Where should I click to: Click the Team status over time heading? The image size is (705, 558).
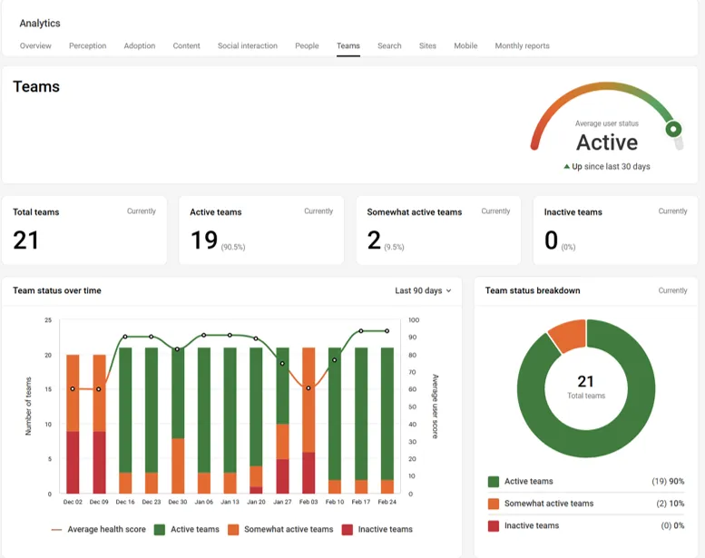point(57,291)
